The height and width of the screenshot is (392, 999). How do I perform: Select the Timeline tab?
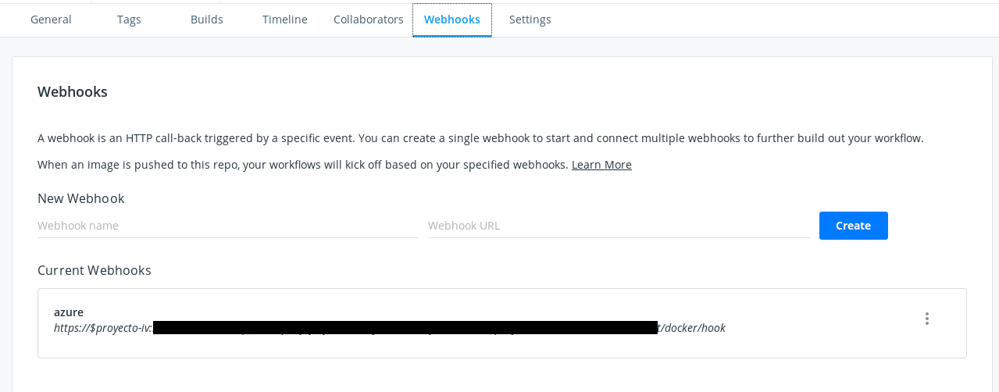click(x=285, y=20)
